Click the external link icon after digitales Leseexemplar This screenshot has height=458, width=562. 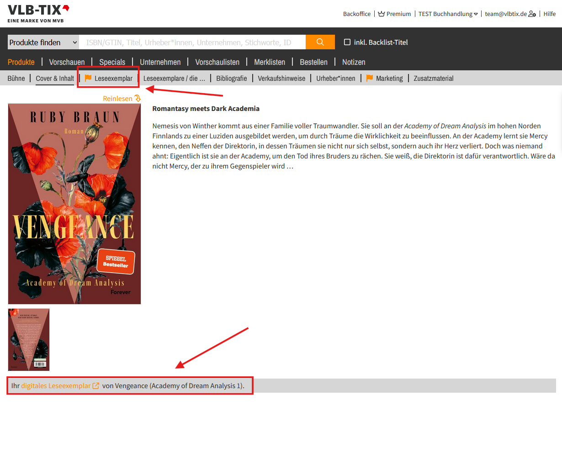(96, 386)
